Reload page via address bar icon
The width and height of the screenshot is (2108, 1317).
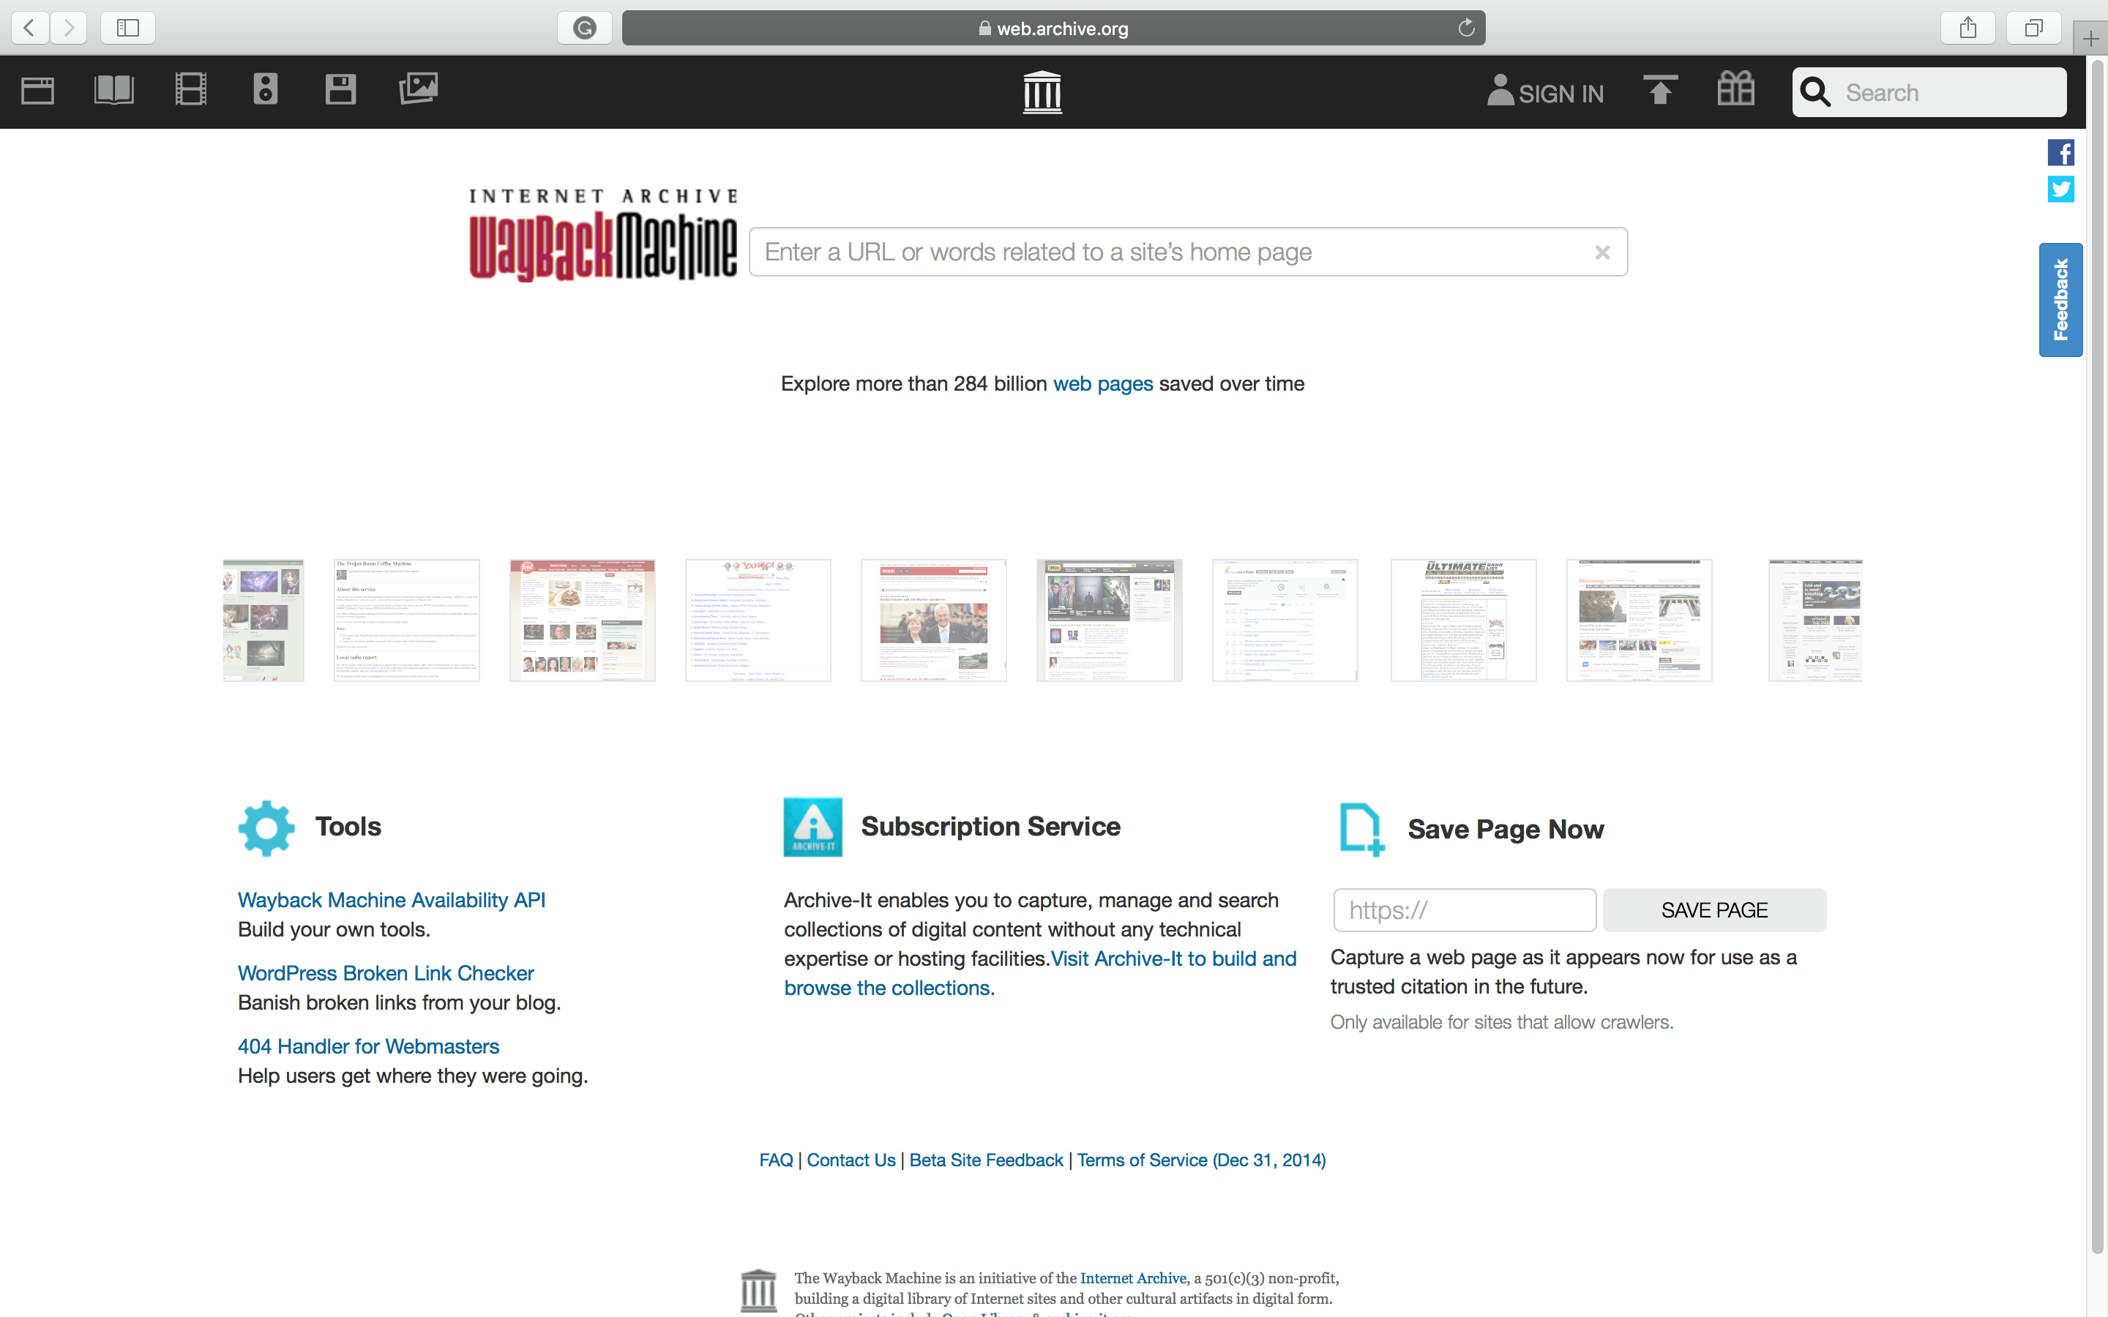click(1466, 28)
